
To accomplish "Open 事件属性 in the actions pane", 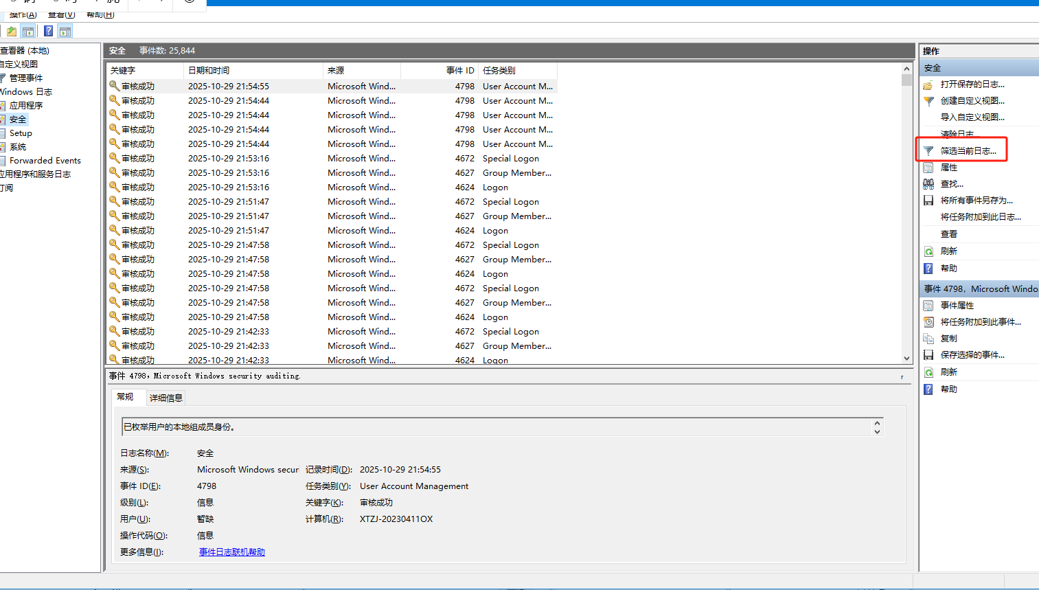I will [957, 306].
